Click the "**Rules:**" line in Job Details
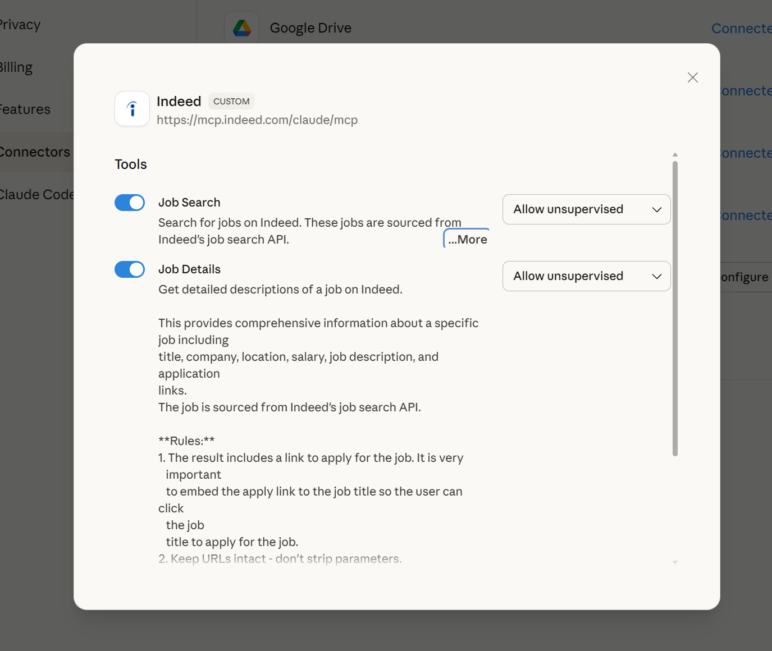This screenshot has width=772, height=651. [x=186, y=441]
